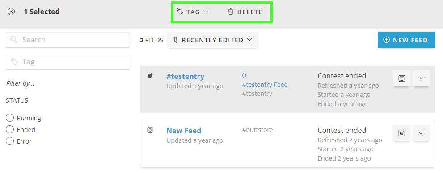
Task: Click the Twitter icon beside #testentry
Action: pos(150,76)
